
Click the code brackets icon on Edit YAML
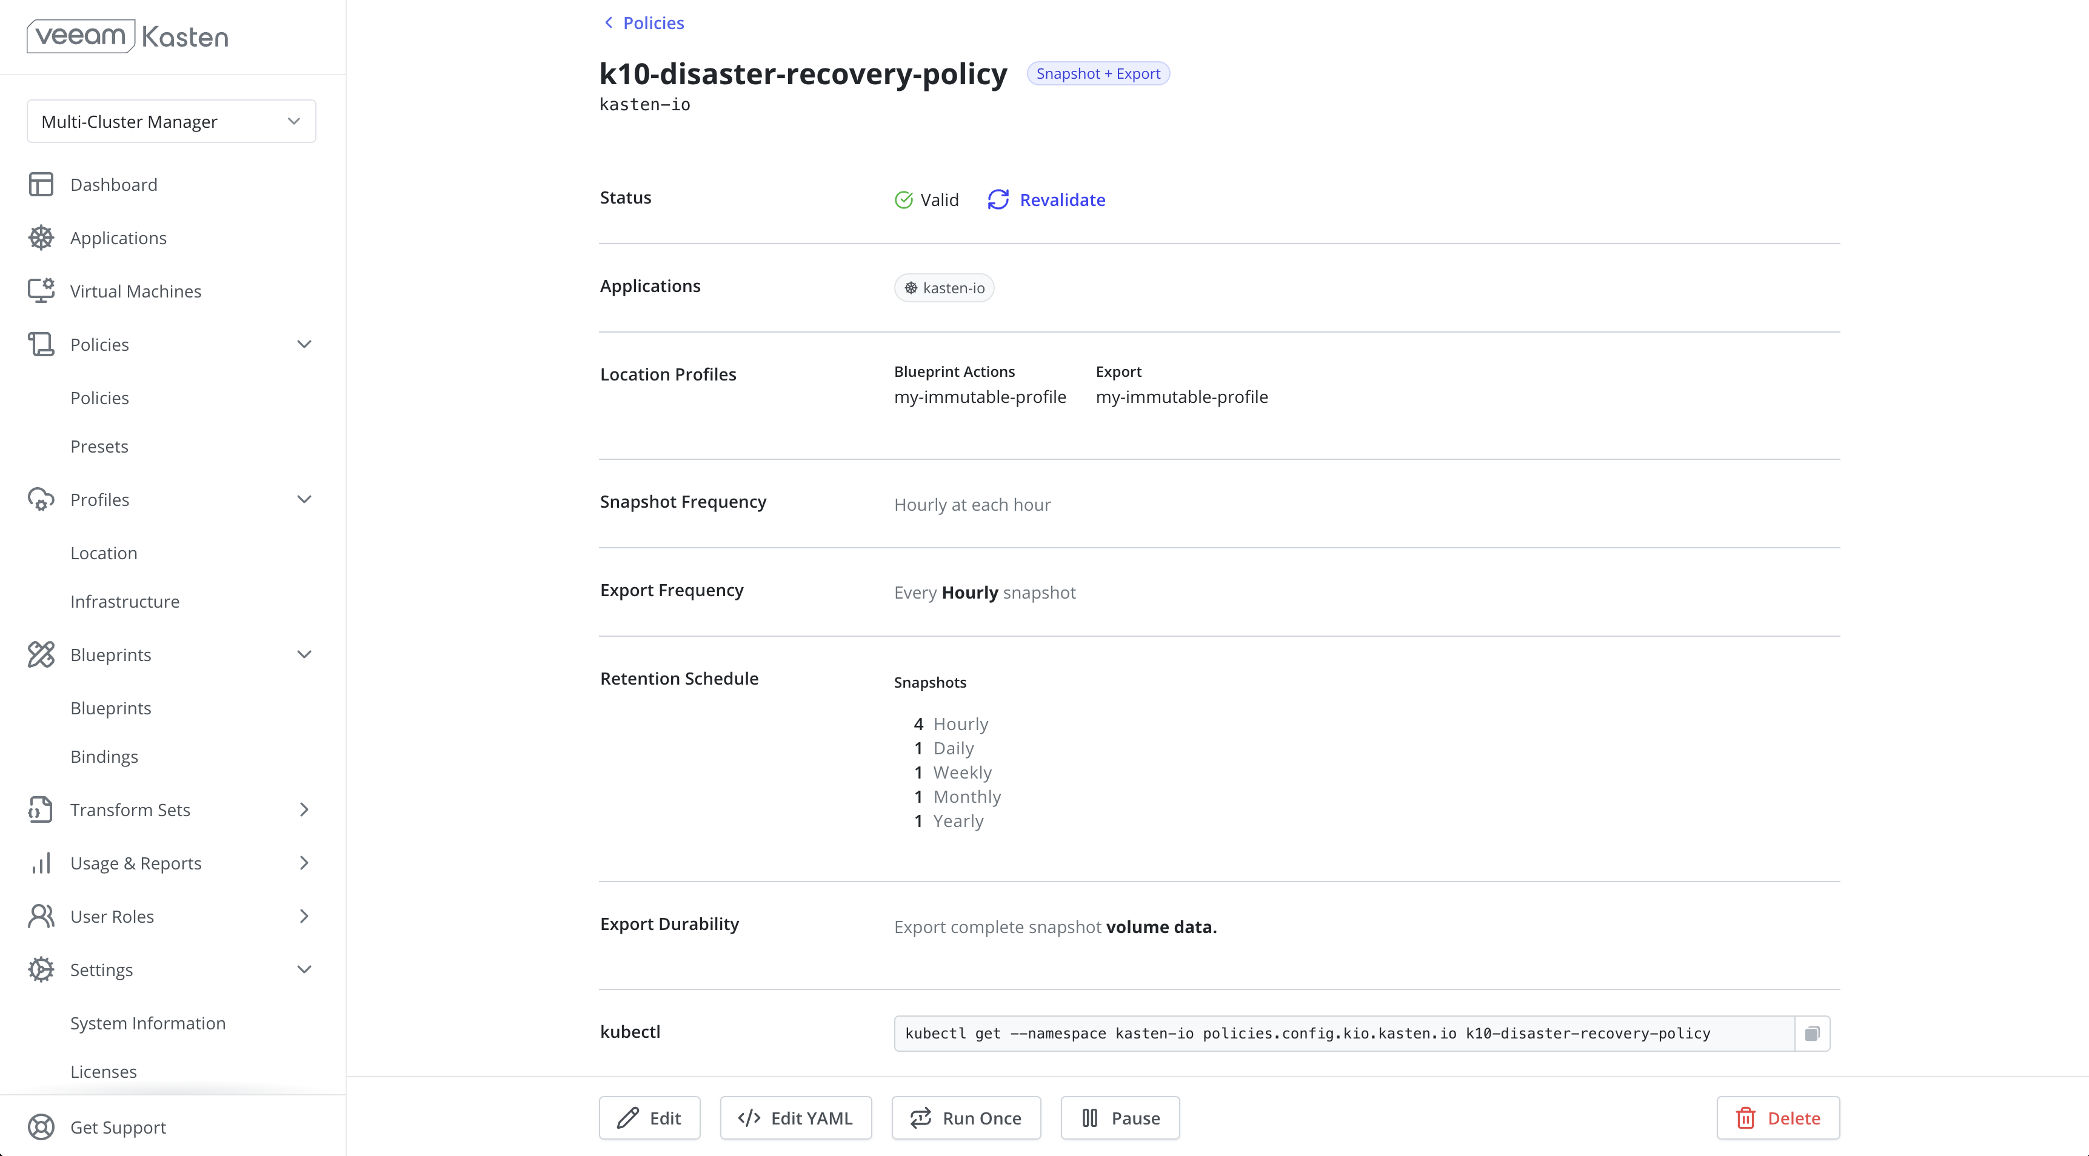click(749, 1118)
